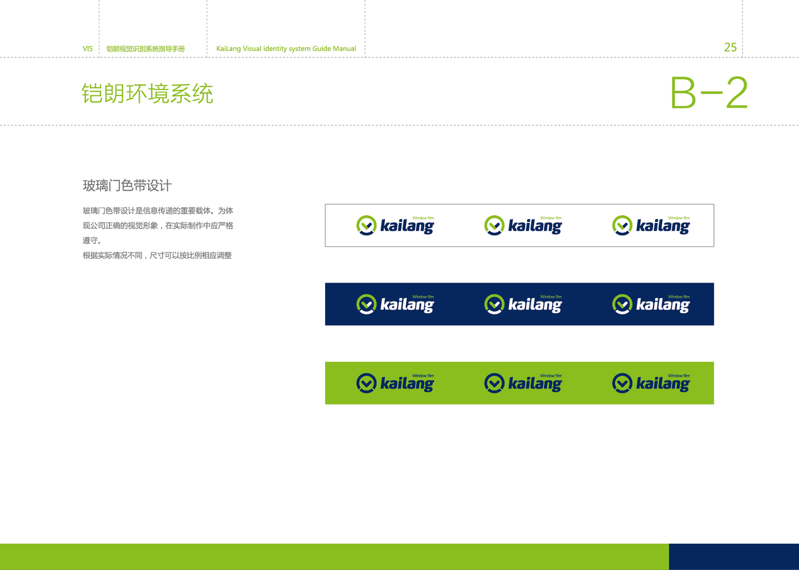Viewport: 799px width, 570px height.
Task: Click the '遵守。' paragraph line
Action: [92, 241]
